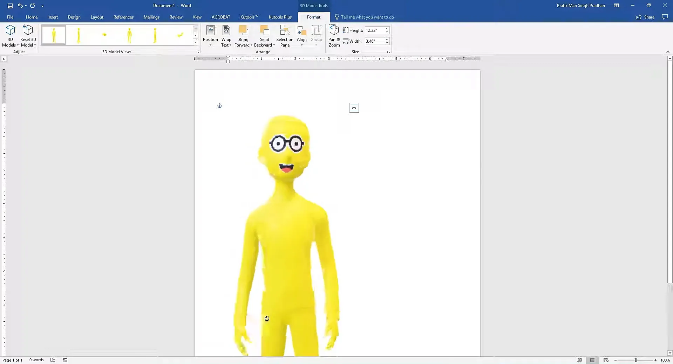Open the Customize Quick Access Toolbar dropdown
673x364 pixels.
click(x=42, y=6)
